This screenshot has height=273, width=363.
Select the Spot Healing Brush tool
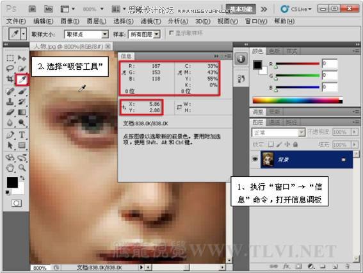point(10,91)
